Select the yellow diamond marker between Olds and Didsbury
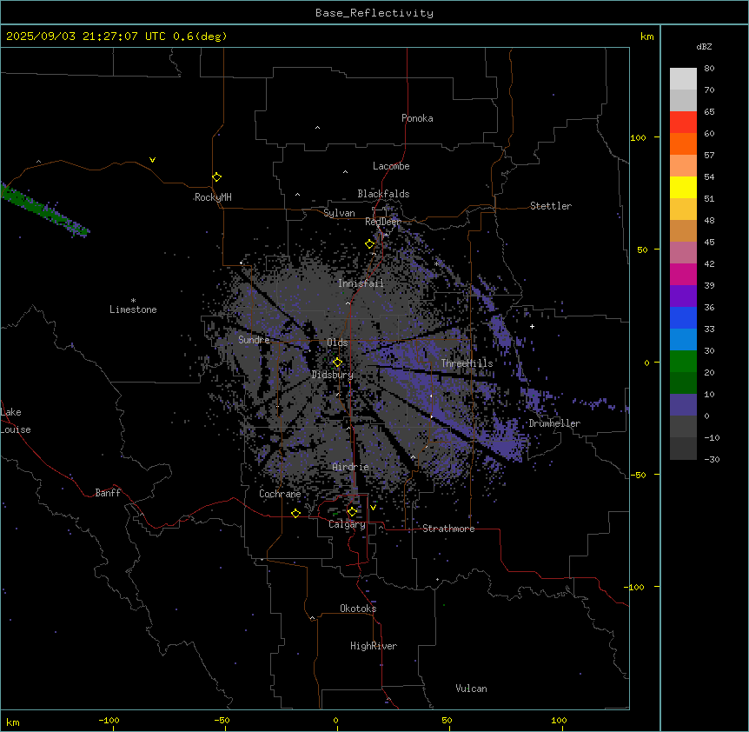This screenshot has height=732, width=749. point(337,363)
